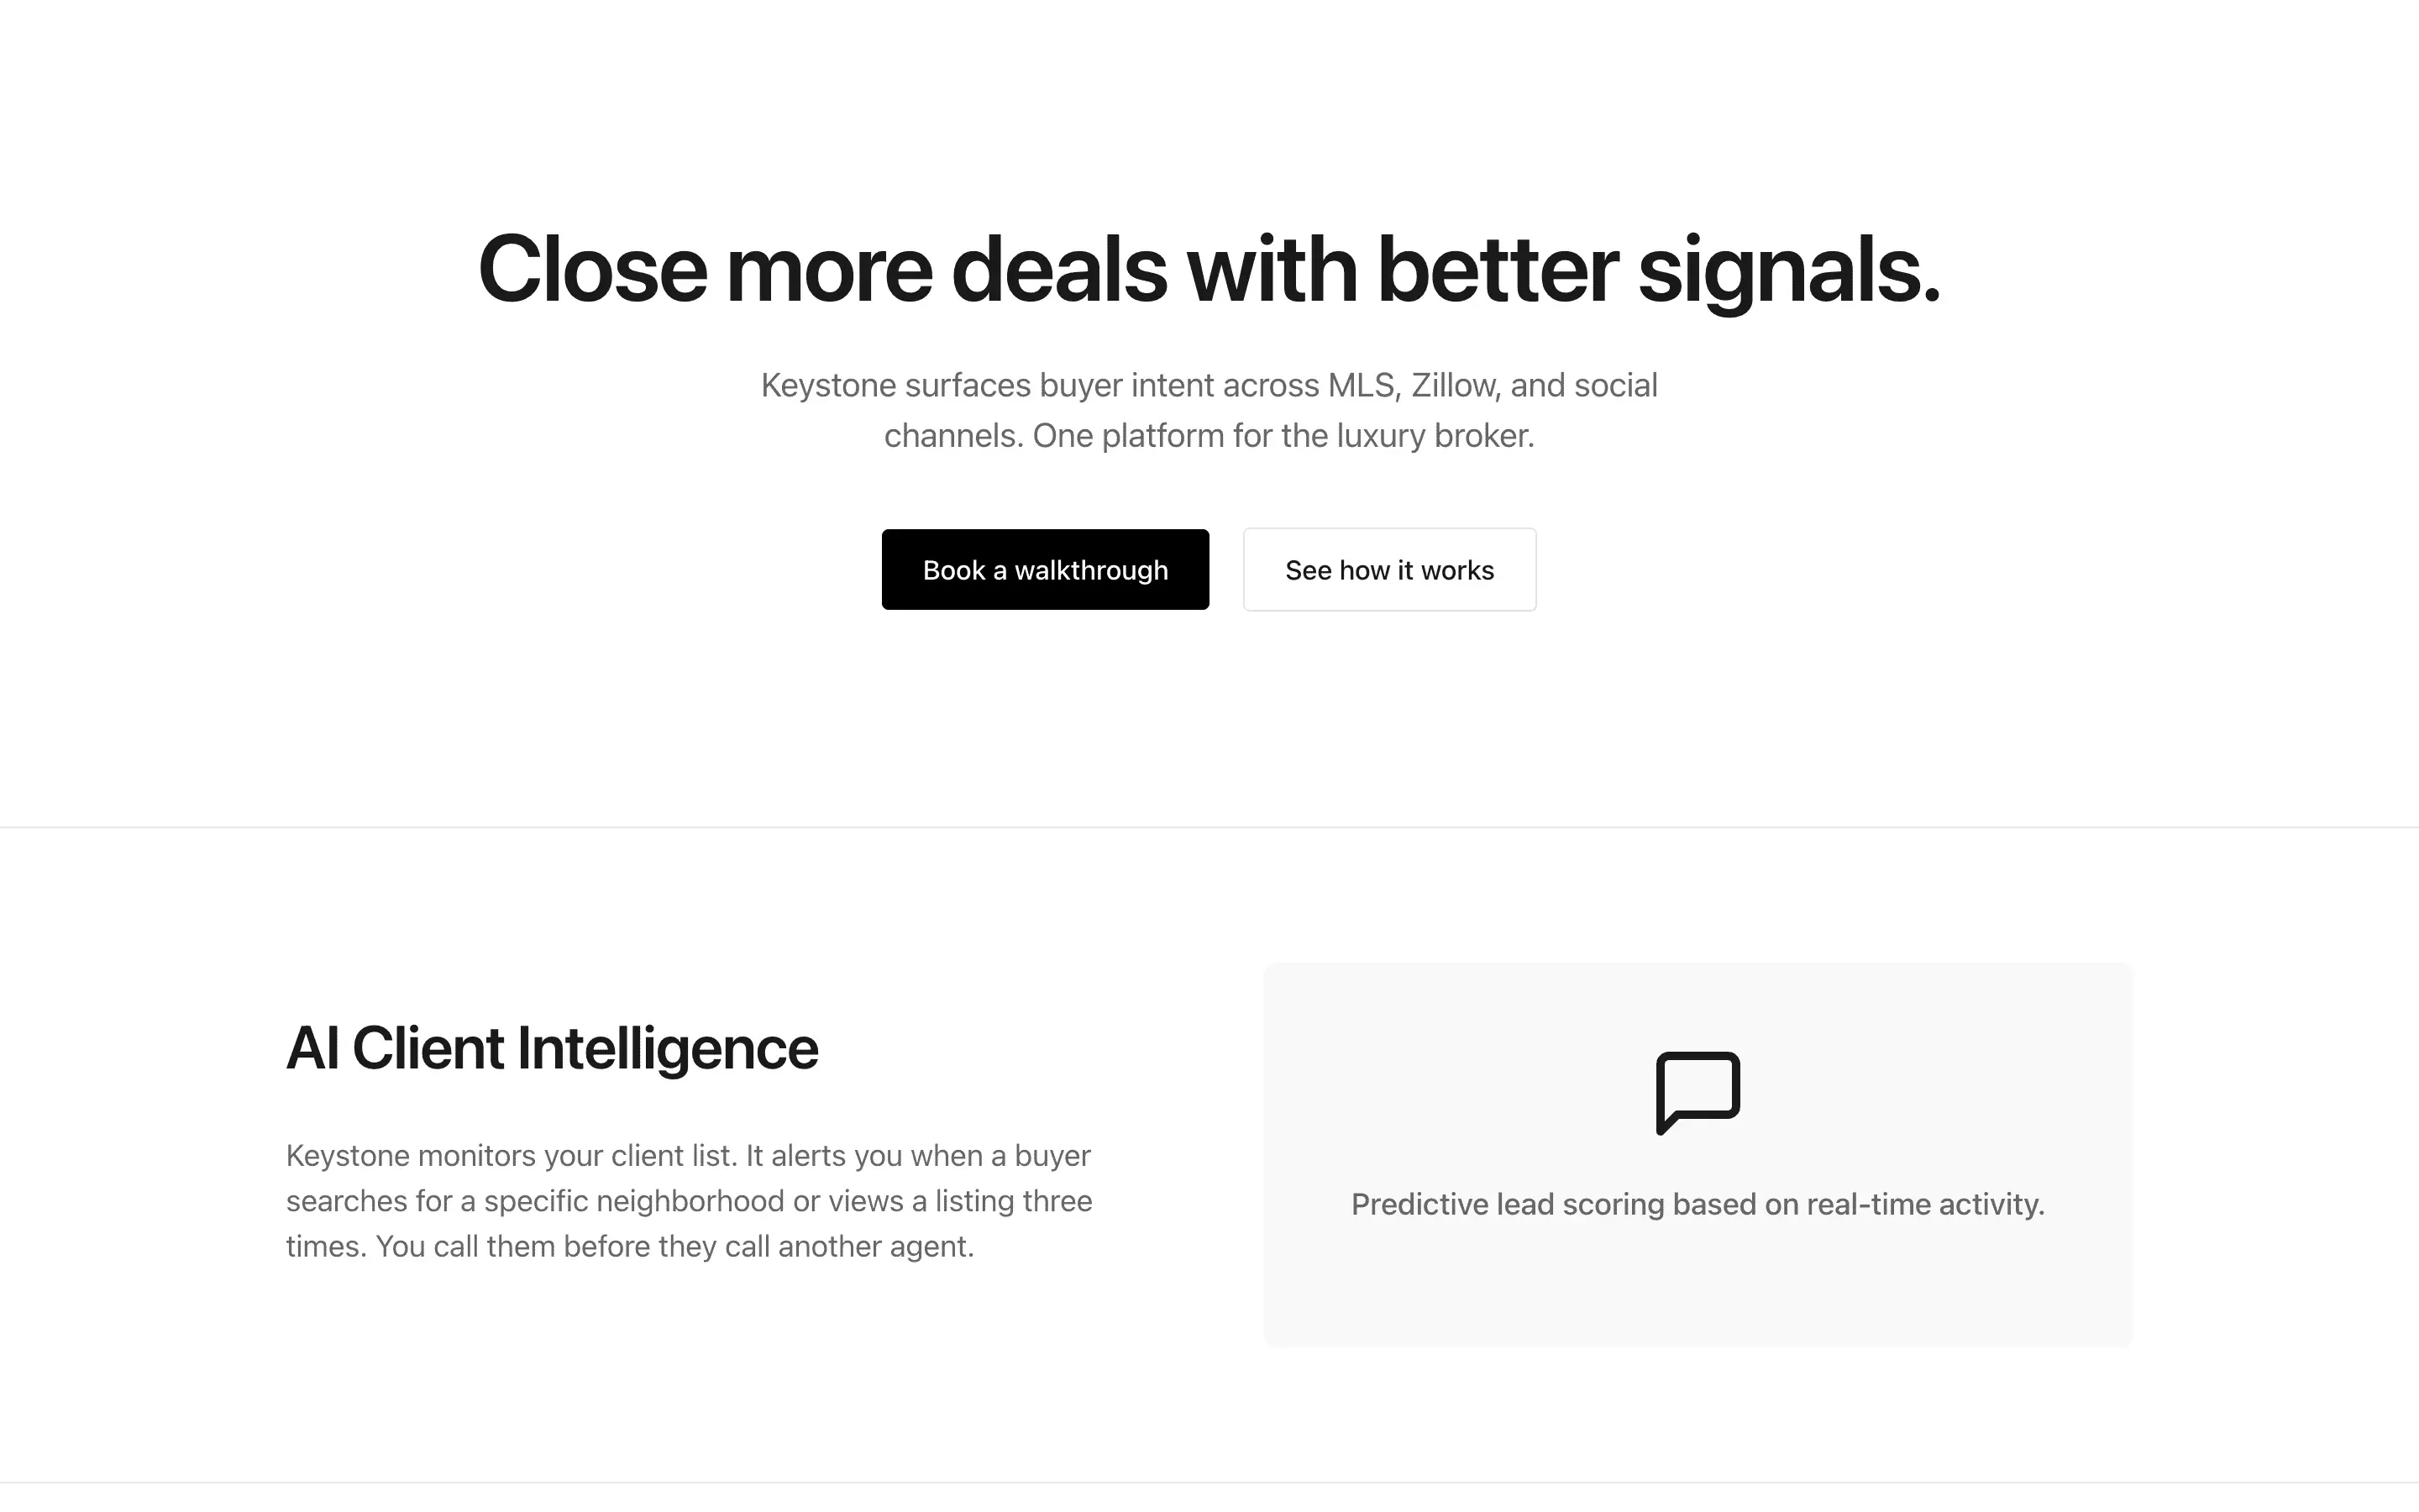Screen dimensions: 2419x1512
Task: Click the divider line below the hero section
Action: click(x=1209, y=827)
